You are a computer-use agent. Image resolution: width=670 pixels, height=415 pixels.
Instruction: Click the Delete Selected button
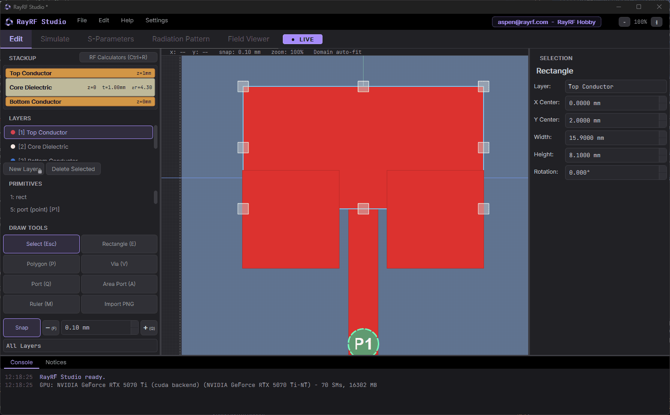click(x=73, y=169)
